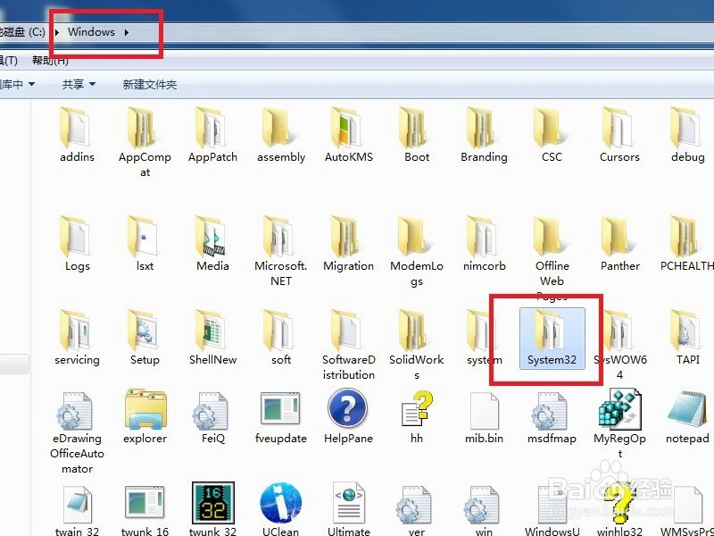Screen dimensions: 714x536
Task: Select the twain_32 file
Action: [x=77, y=510]
